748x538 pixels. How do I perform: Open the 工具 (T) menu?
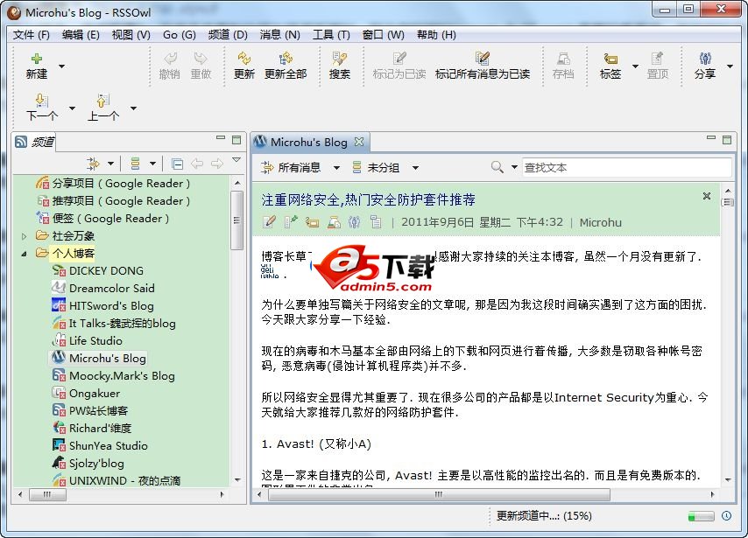[x=331, y=35]
